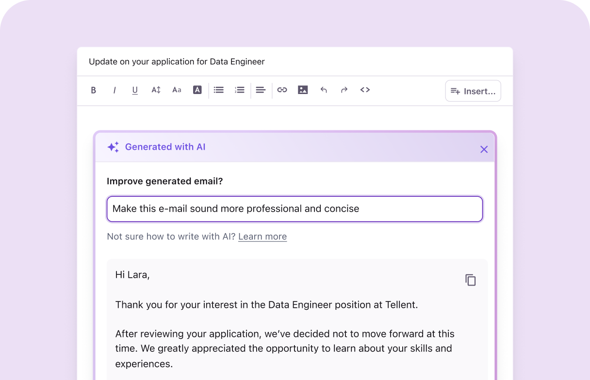Open the font size control
590x380 pixels.
tap(177, 90)
